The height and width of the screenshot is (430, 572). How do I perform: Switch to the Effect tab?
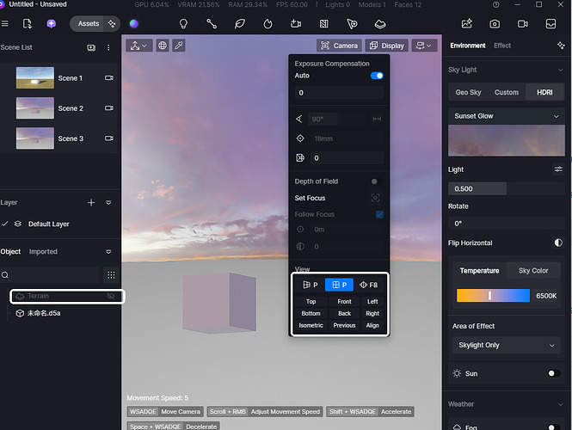click(502, 46)
